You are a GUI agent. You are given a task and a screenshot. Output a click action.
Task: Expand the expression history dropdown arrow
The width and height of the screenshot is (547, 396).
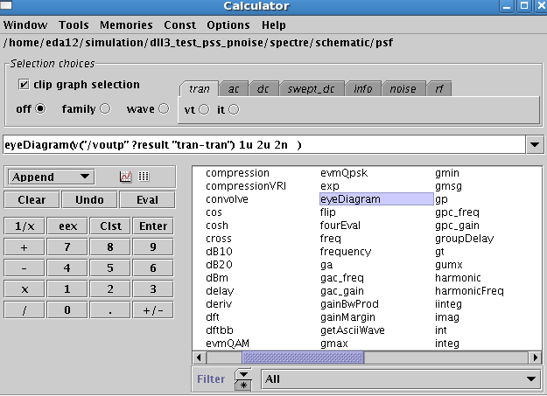[535, 144]
